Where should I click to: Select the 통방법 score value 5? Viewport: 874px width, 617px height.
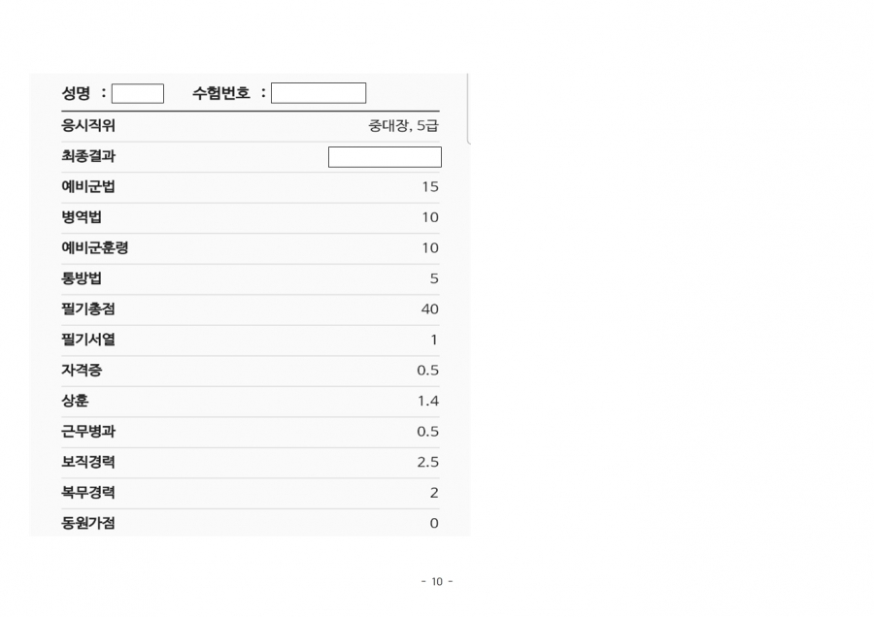coord(434,279)
